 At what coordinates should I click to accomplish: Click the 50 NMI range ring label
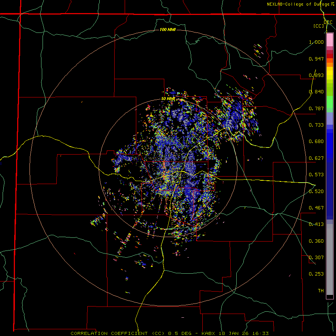pyautogui.click(x=168, y=99)
